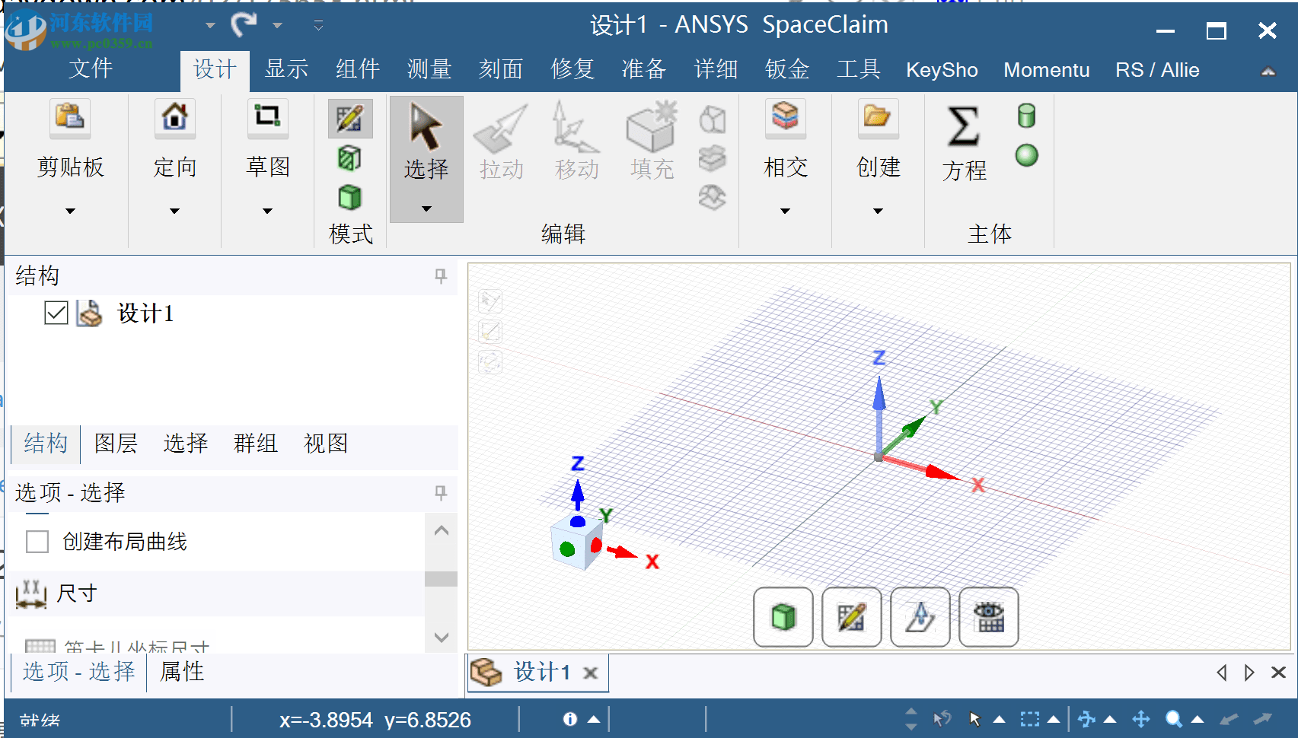Click the 3D mode green cube in viewport
Screen dimensions: 1298x738
783,617
